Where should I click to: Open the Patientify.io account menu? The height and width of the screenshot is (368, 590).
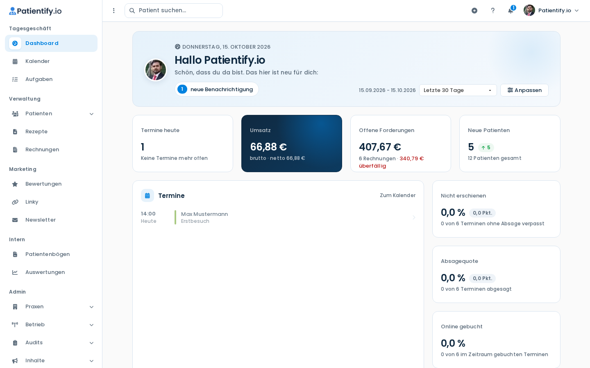tap(551, 11)
